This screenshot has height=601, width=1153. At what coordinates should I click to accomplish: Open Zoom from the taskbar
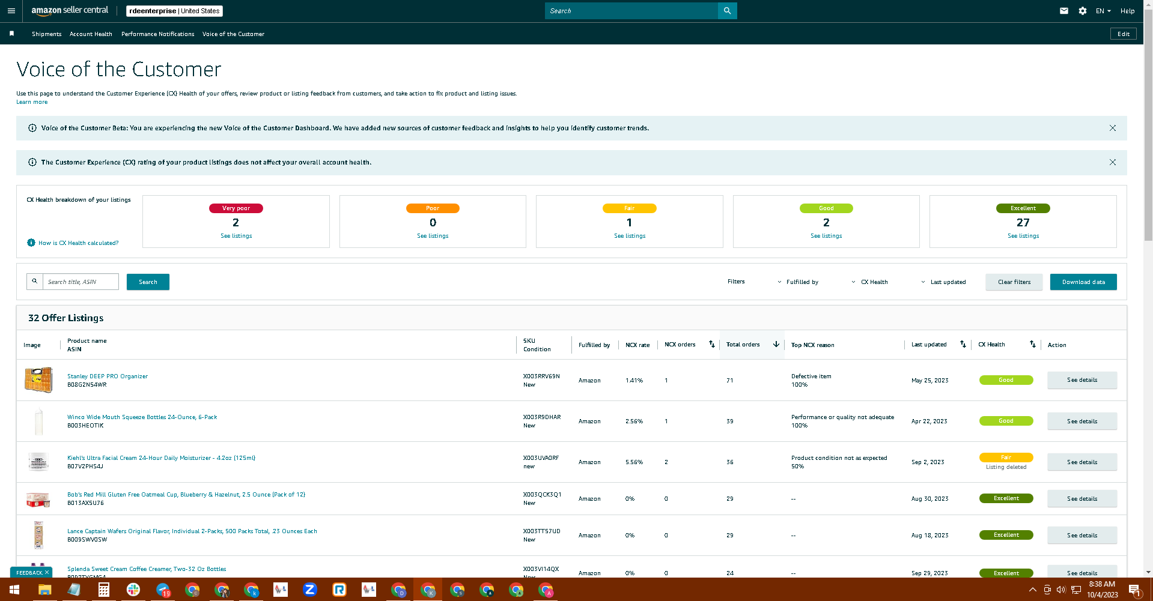(310, 590)
